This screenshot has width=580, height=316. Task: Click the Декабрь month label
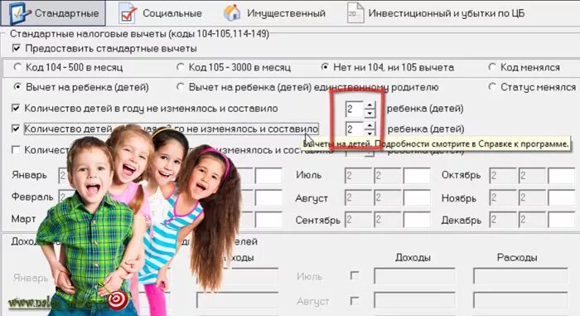point(462,221)
